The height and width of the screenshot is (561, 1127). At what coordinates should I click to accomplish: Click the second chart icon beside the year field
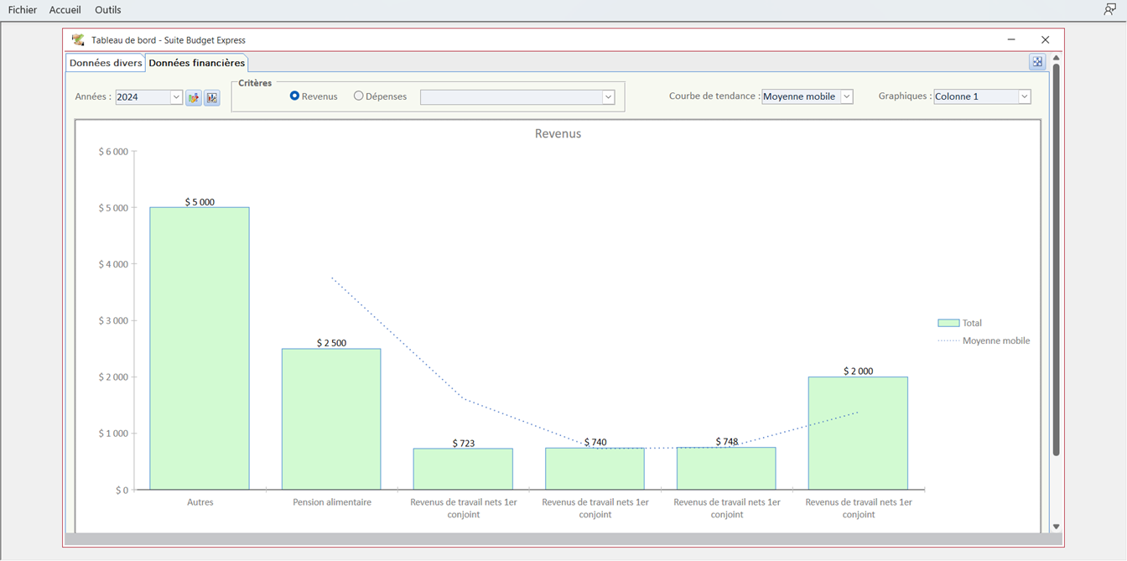[212, 98]
